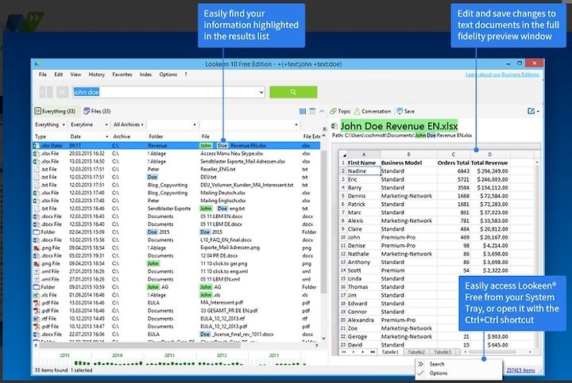Select the Mailing Deutsch.xlsx result row
572x383 pixels.
tap(176, 193)
